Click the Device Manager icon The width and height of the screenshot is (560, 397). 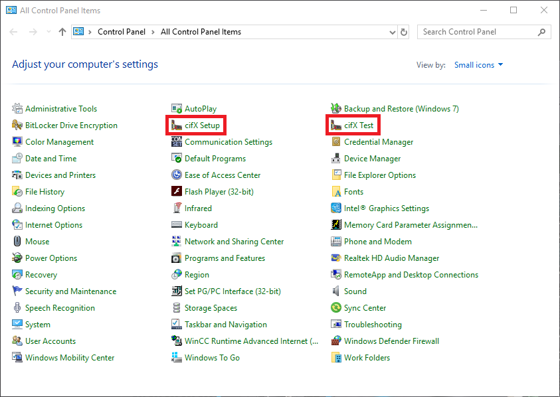pyautogui.click(x=336, y=159)
